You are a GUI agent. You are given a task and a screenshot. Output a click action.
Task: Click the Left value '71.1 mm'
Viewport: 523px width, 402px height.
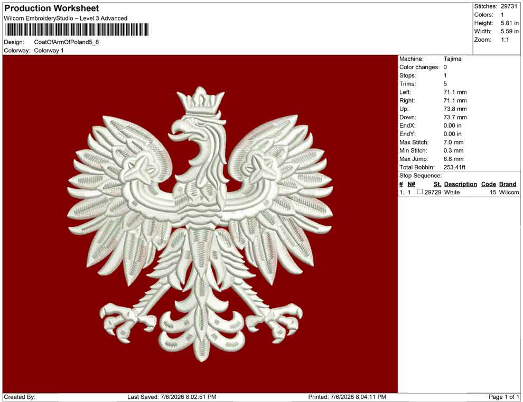point(455,92)
